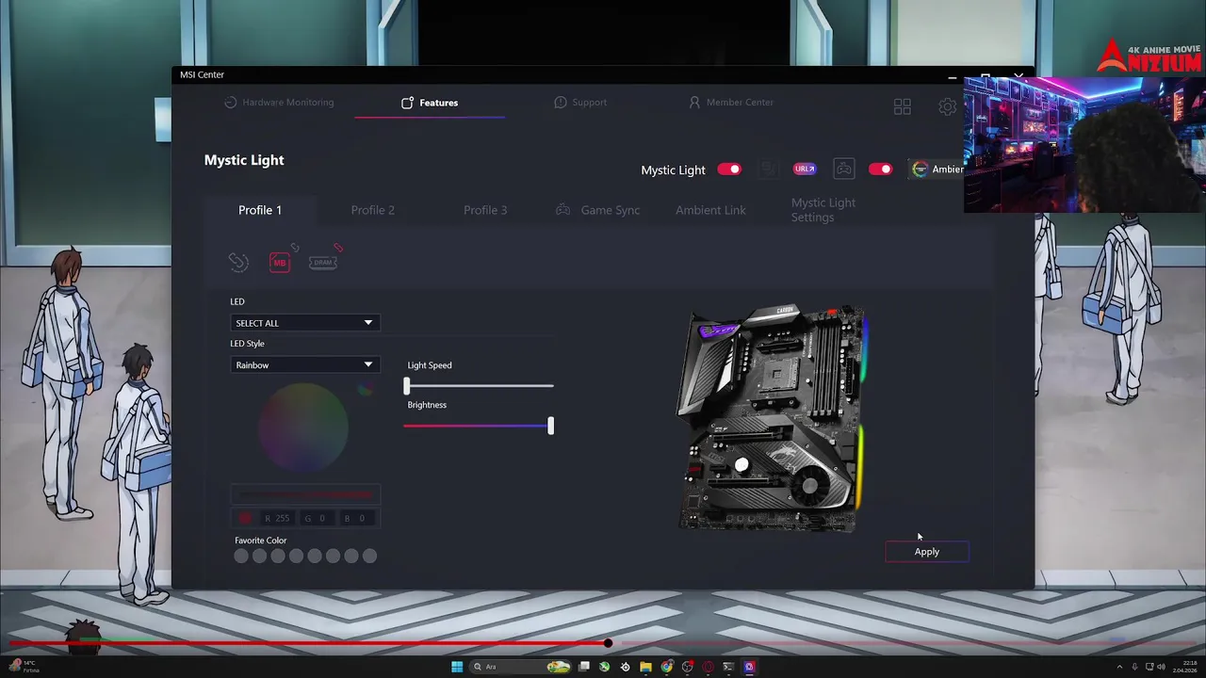The height and width of the screenshot is (678, 1206).
Task: Open the apps grid view icon
Action: click(902, 107)
